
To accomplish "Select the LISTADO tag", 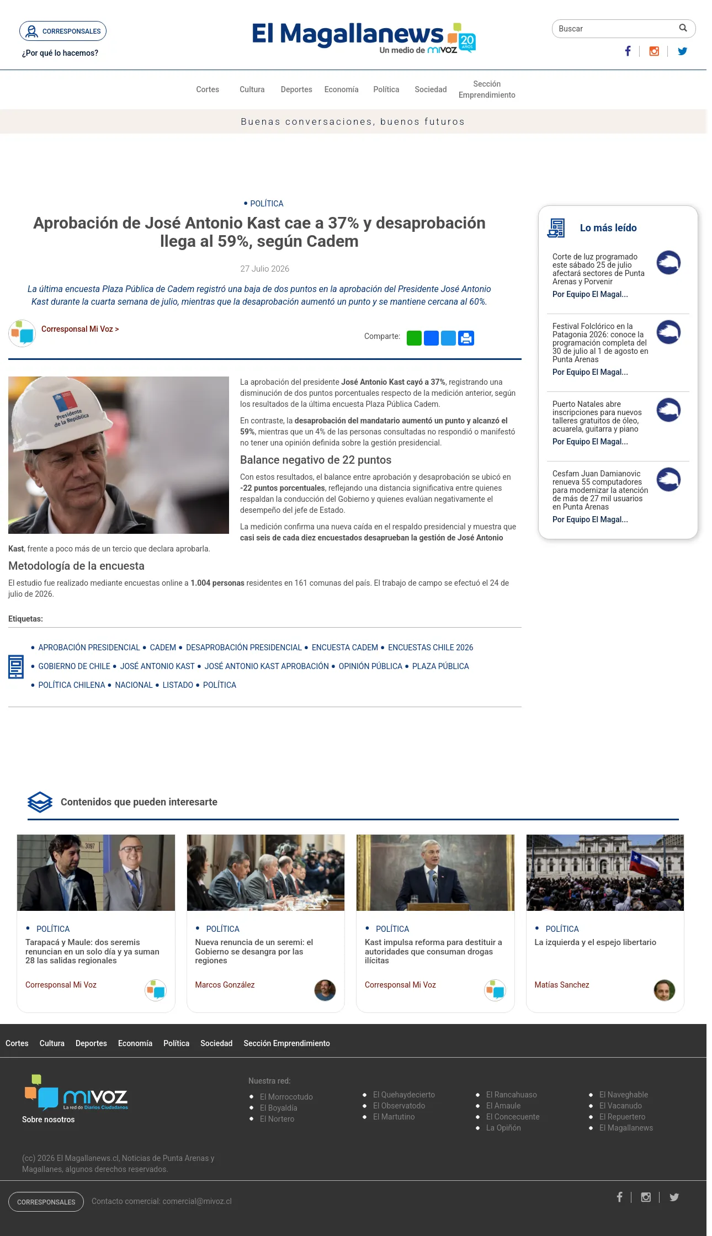I will [x=178, y=685].
